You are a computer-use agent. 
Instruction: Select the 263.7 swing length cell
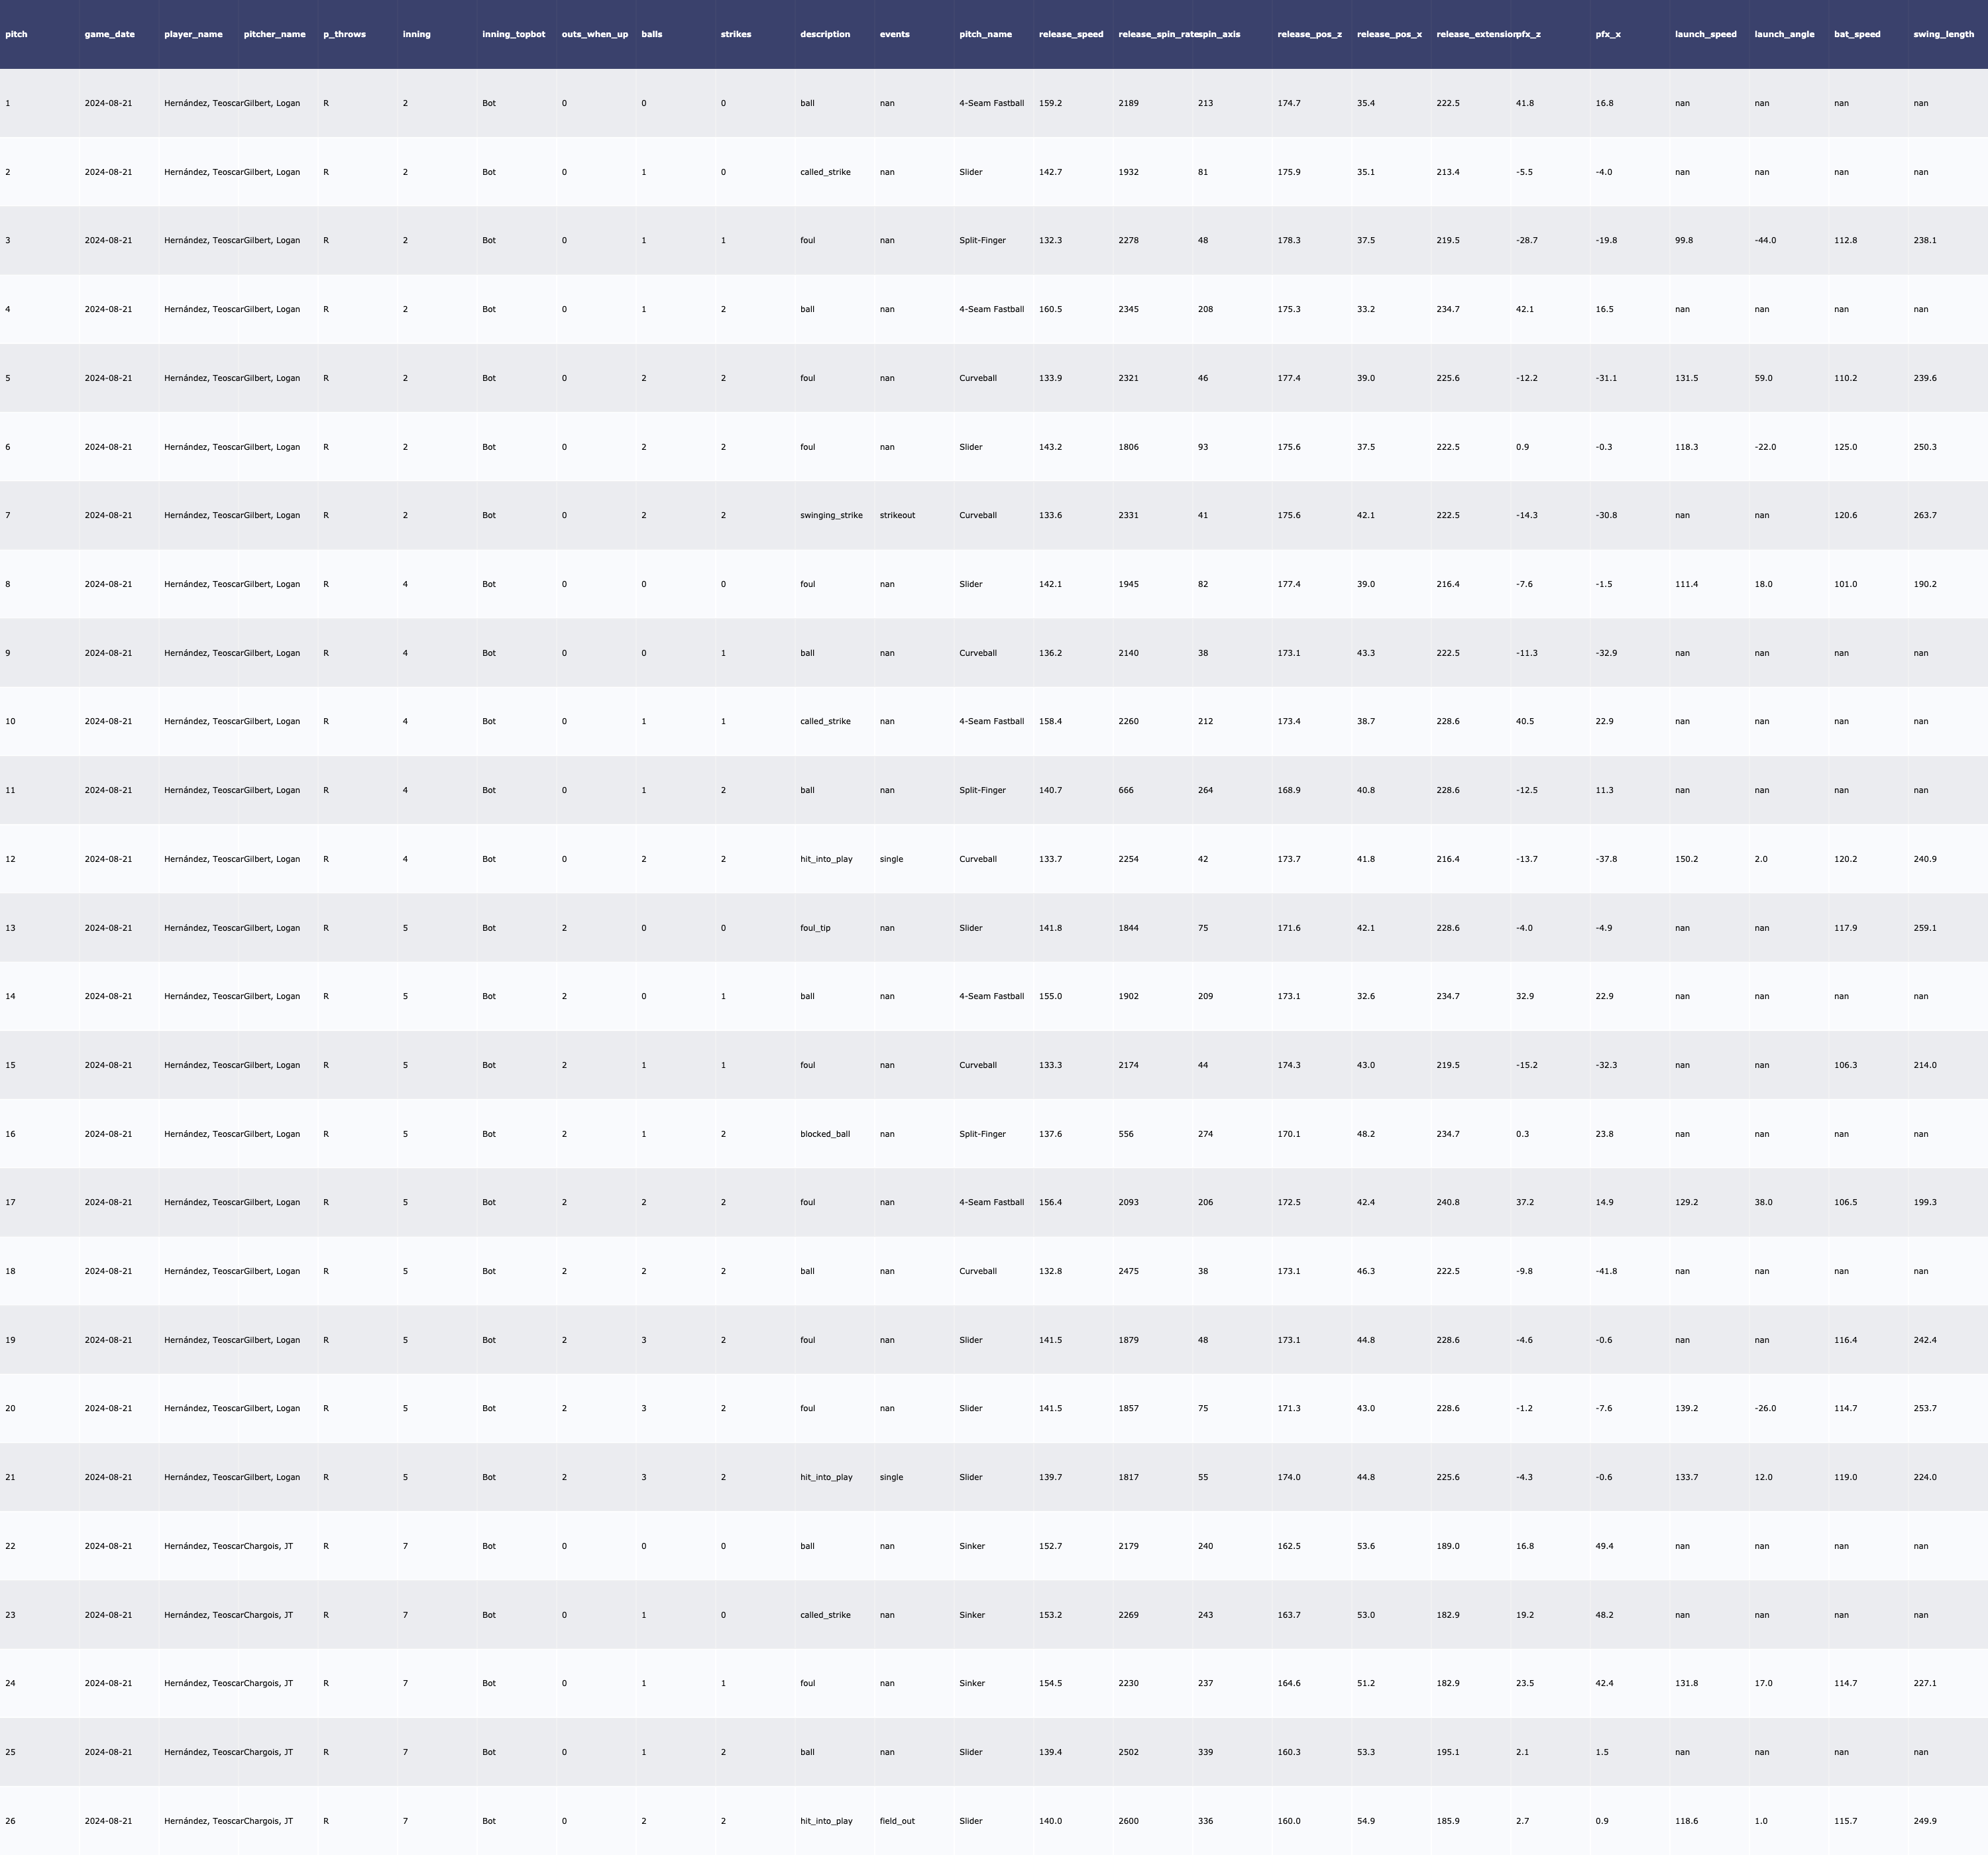(x=1925, y=516)
